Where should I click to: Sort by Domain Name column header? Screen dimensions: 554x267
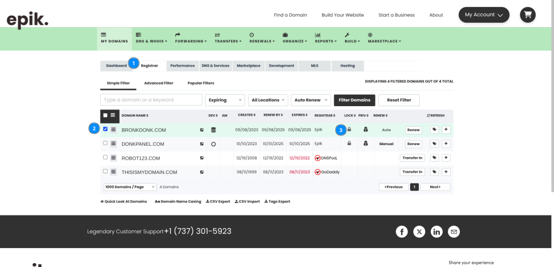(135, 116)
